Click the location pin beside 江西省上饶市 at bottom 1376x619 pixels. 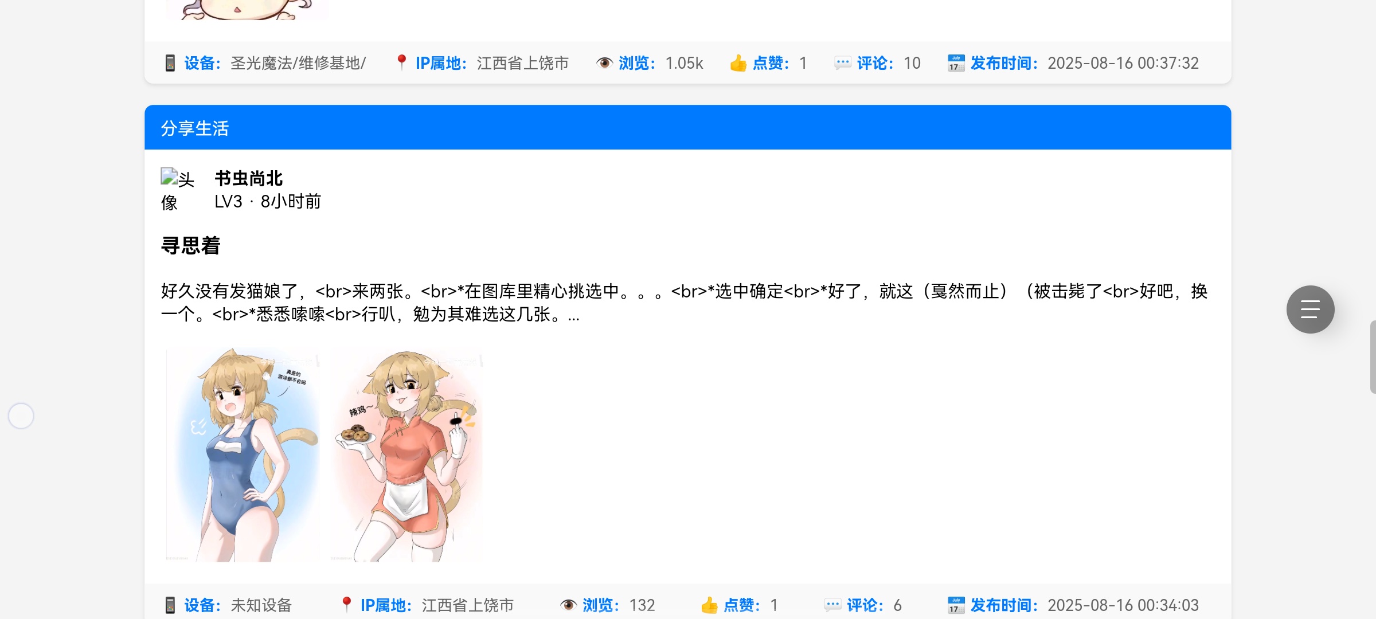coord(346,605)
